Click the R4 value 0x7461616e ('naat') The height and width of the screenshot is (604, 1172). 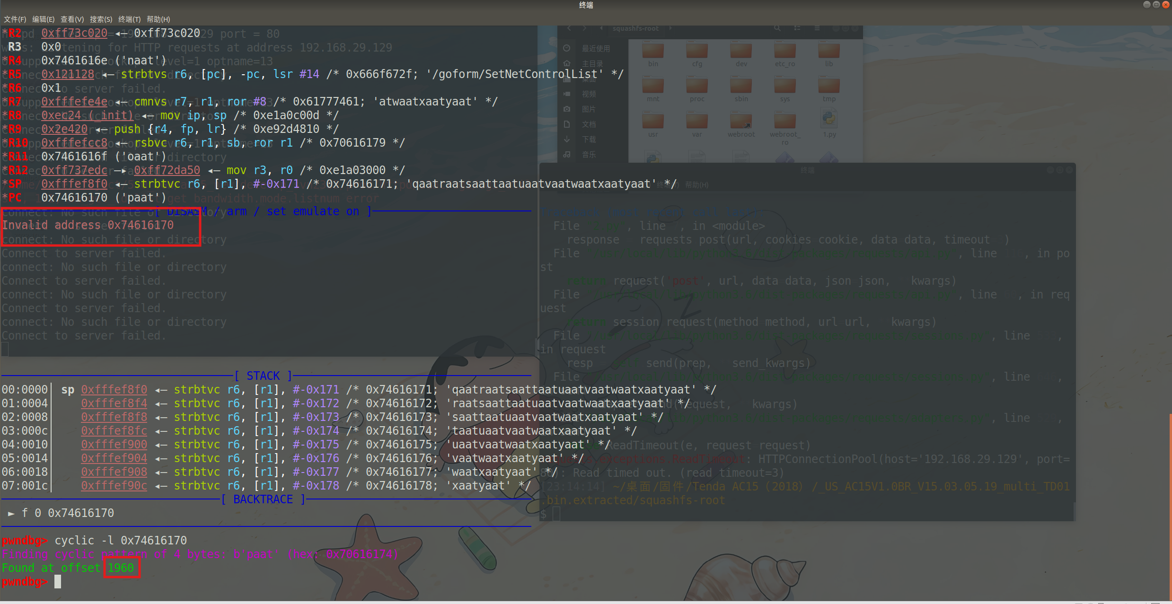(x=104, y=61)
